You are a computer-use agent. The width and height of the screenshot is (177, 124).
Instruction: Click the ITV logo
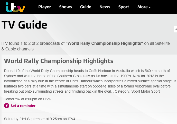click(x=15, y=7)
